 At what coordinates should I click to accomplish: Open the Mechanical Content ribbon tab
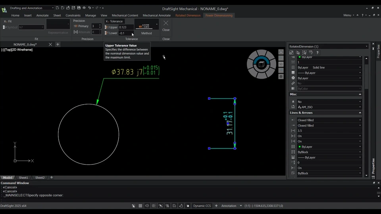click(x=125, y=15)
